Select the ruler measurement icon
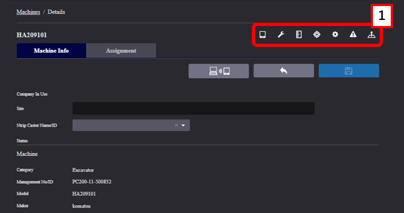 point(299,34)
